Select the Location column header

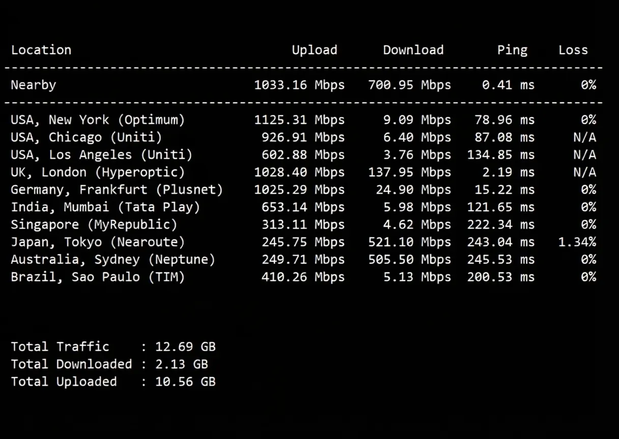point(41,50)
